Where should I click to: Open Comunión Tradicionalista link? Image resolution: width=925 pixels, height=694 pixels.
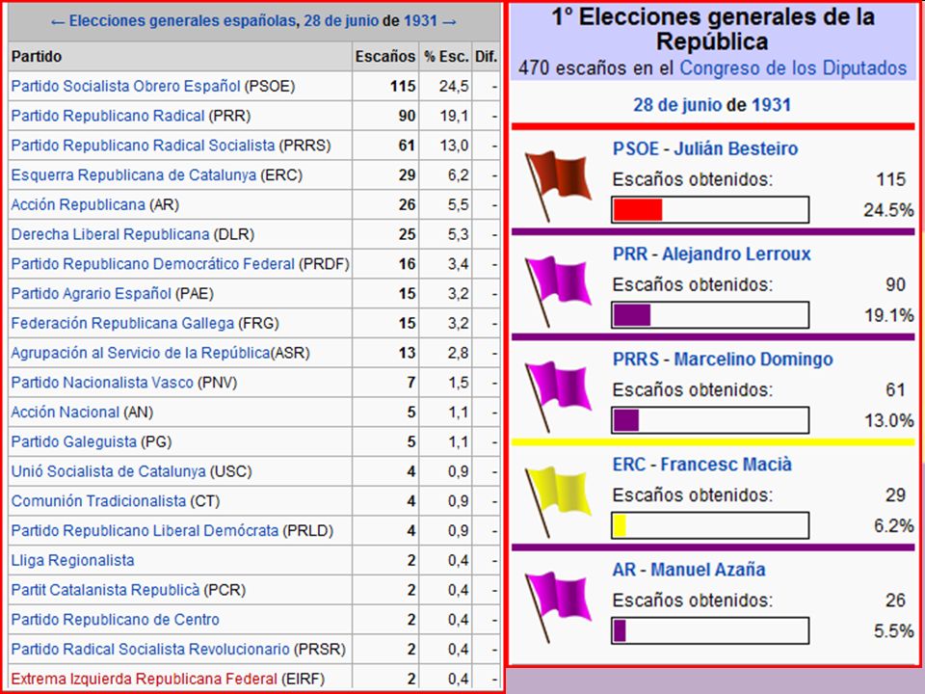click(x=98, y=501)
